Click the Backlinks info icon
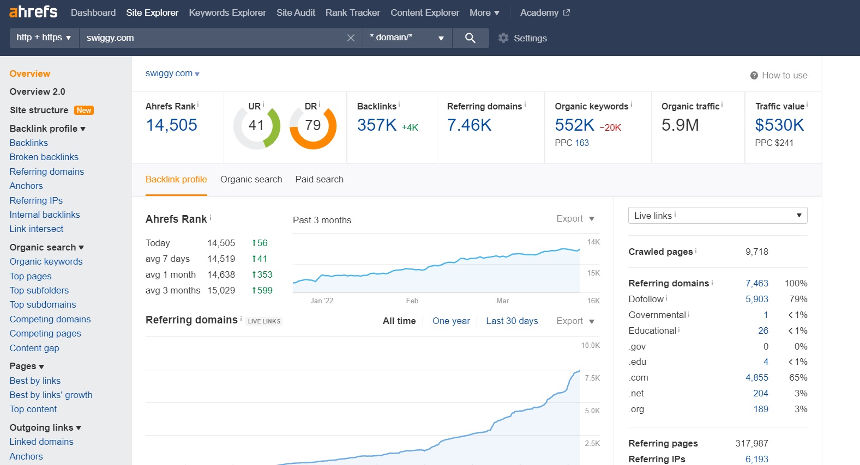This screenshot has width=860, height=465. [399, 104]
